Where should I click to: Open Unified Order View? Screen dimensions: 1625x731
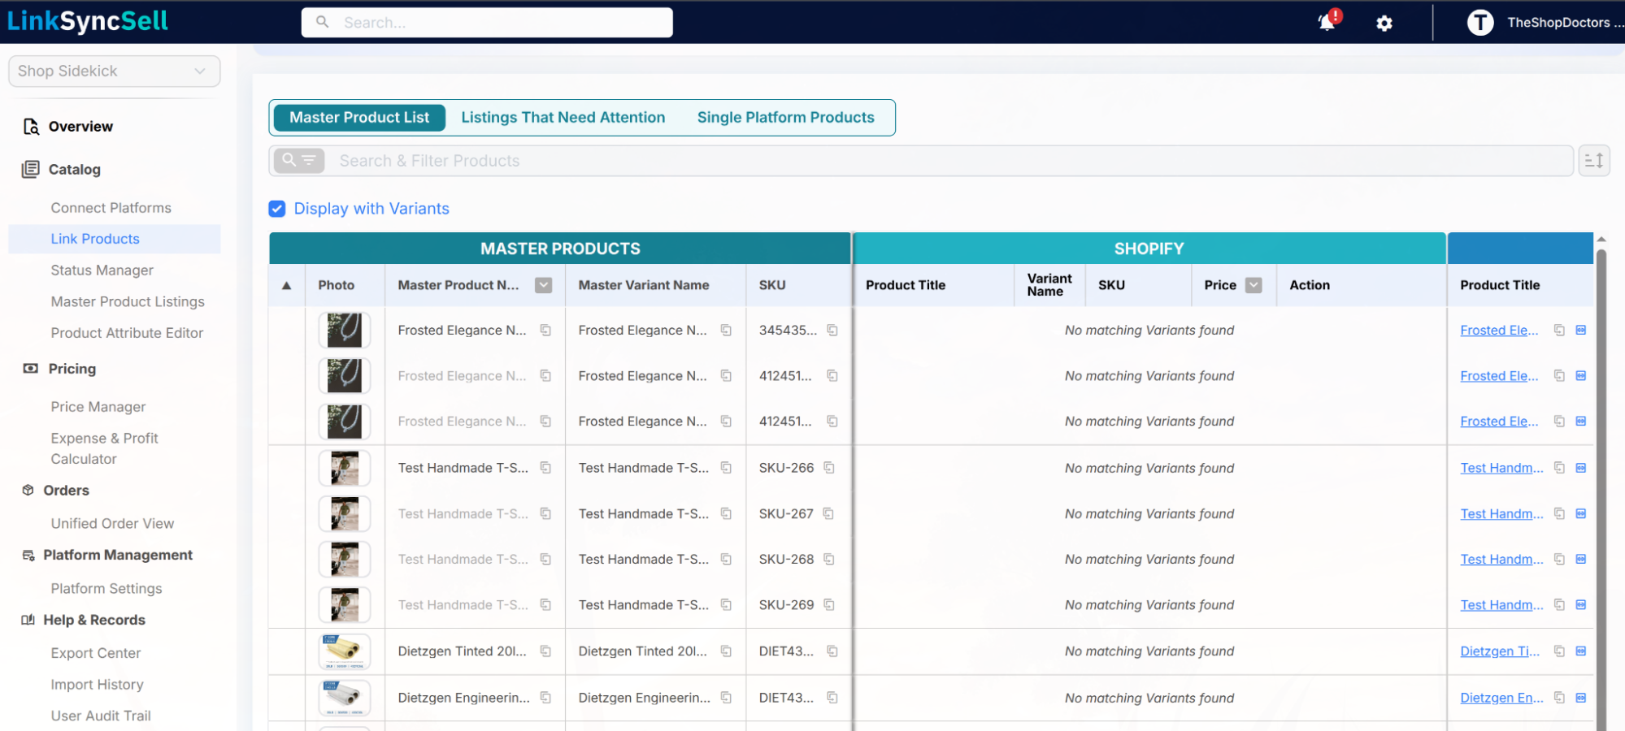pos(112,524)
